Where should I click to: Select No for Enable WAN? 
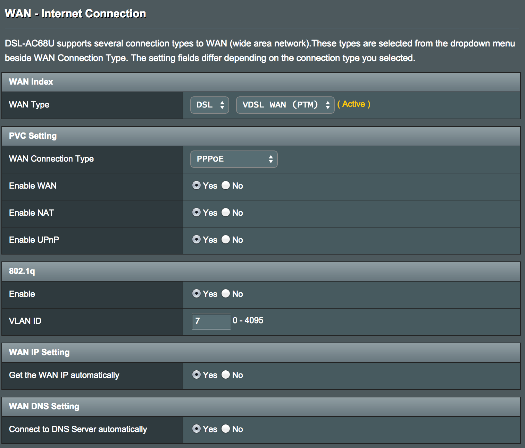(226, 186)
